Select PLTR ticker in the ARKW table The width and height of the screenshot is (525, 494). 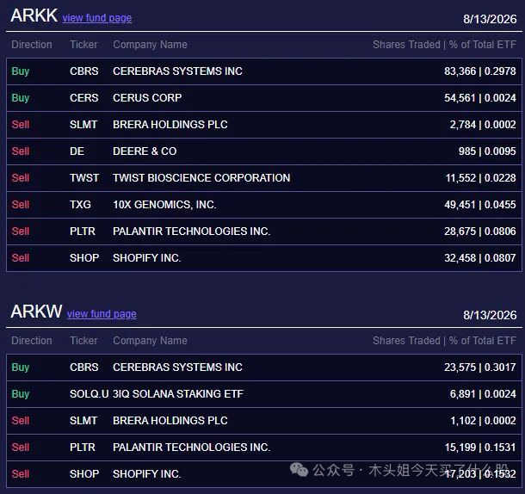[83, 448]
